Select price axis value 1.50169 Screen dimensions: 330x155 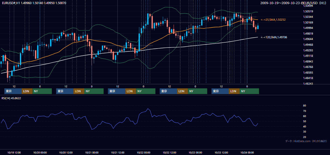308,22
